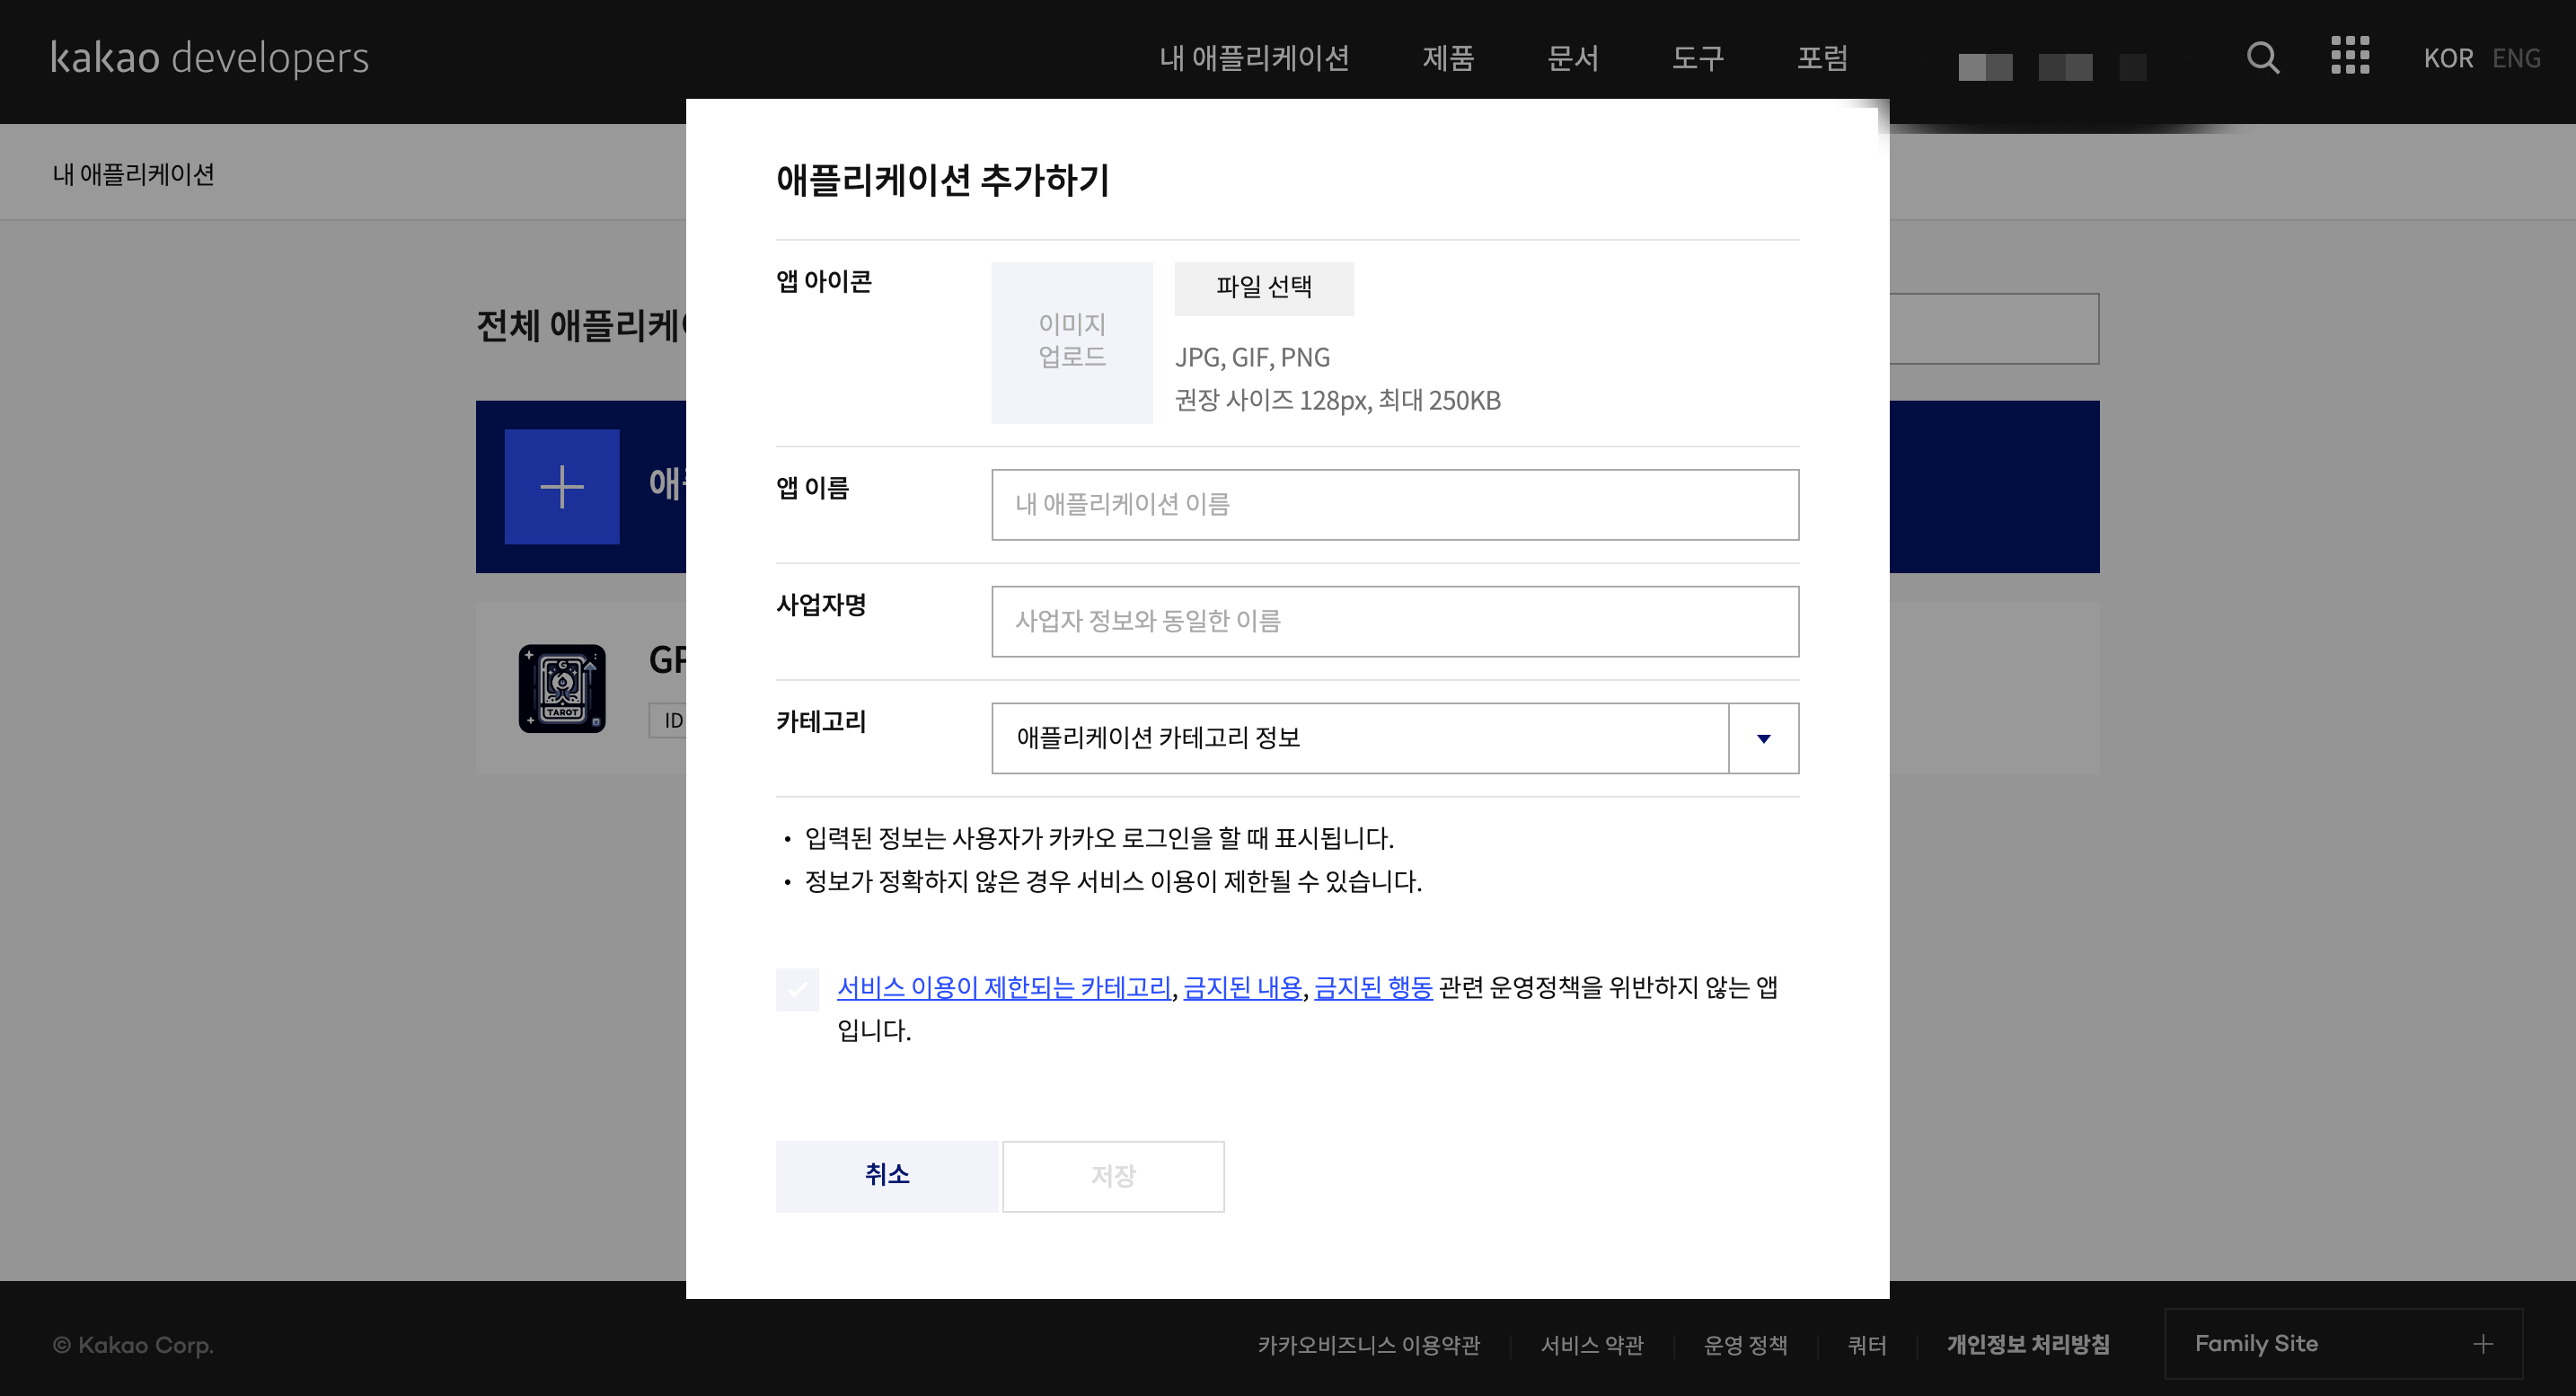Screen dimensions: 2576x1396
Task: Click the kakao developers logo
Action: pyautogui.click(x=209, y=58)
